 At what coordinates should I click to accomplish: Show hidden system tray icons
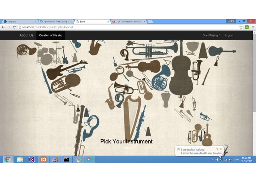212,160
